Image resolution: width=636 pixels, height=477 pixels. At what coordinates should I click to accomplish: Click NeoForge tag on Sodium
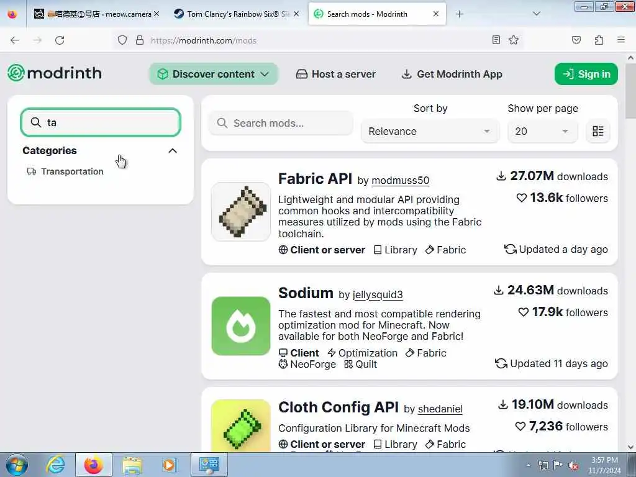[x=307, y=364]
